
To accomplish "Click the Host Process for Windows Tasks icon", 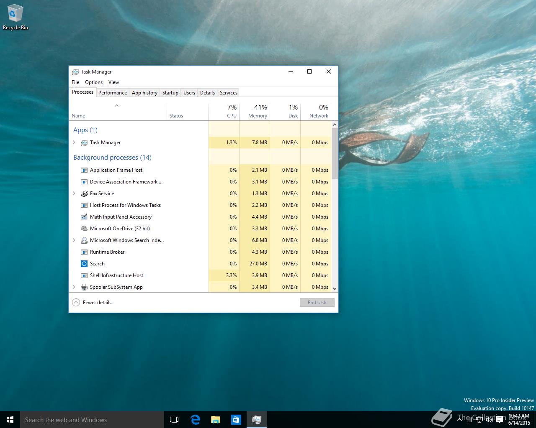I will click(84, 205).
